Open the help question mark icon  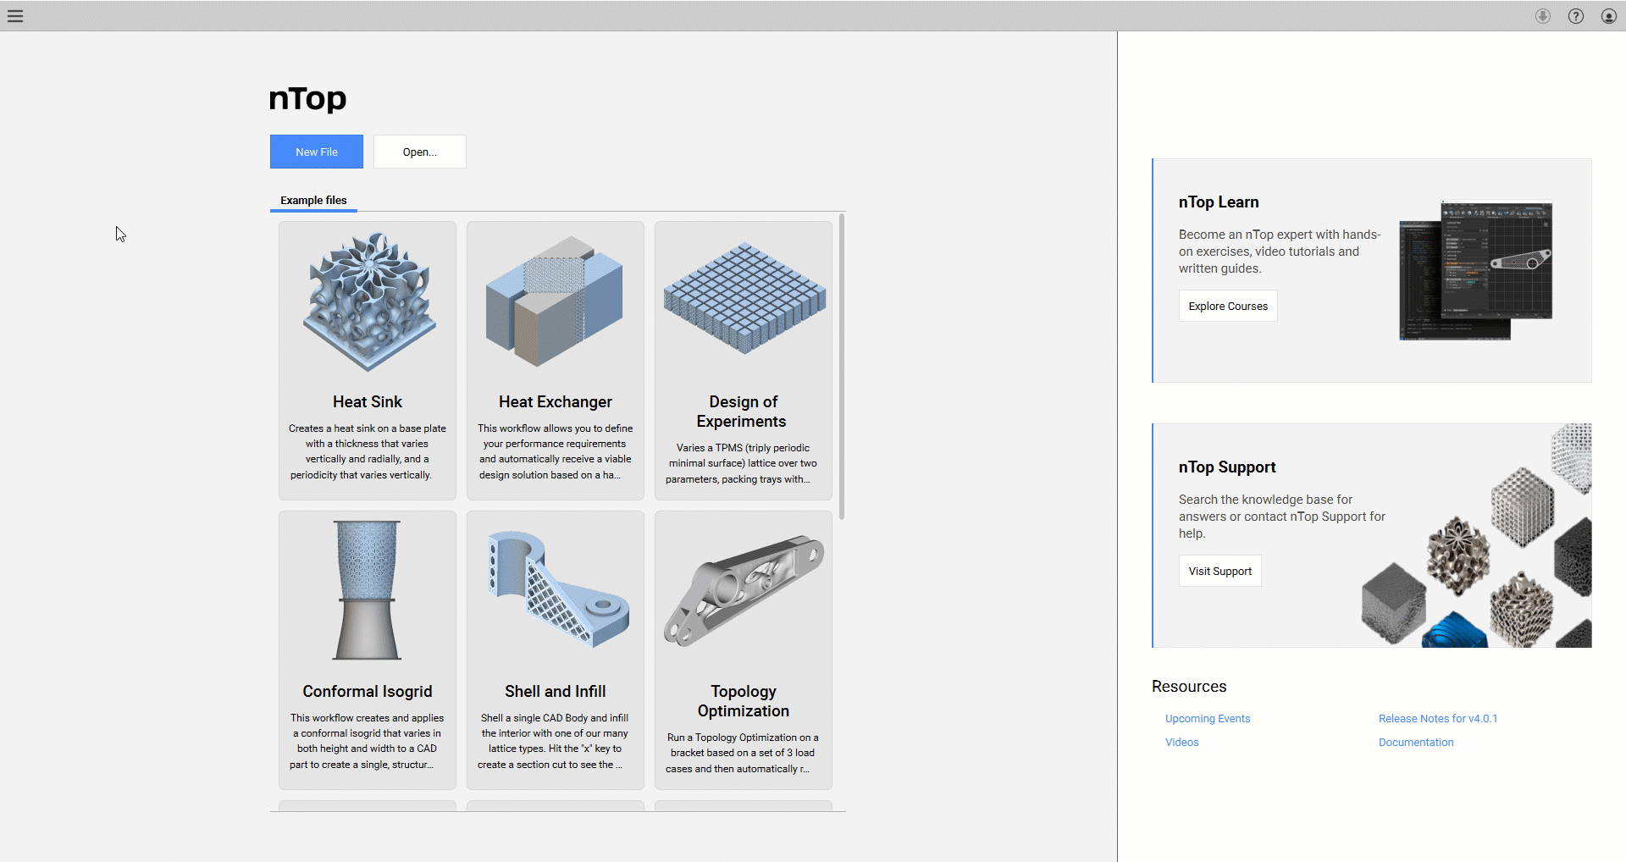(x=1576, y=16)
